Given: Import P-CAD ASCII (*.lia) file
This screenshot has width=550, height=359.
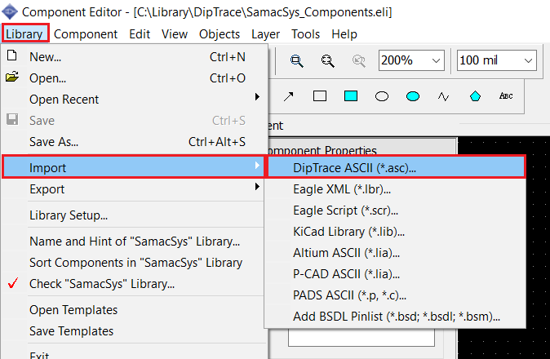Looking at the screenshot, I should pyautogui.click(x=397, y=274).
